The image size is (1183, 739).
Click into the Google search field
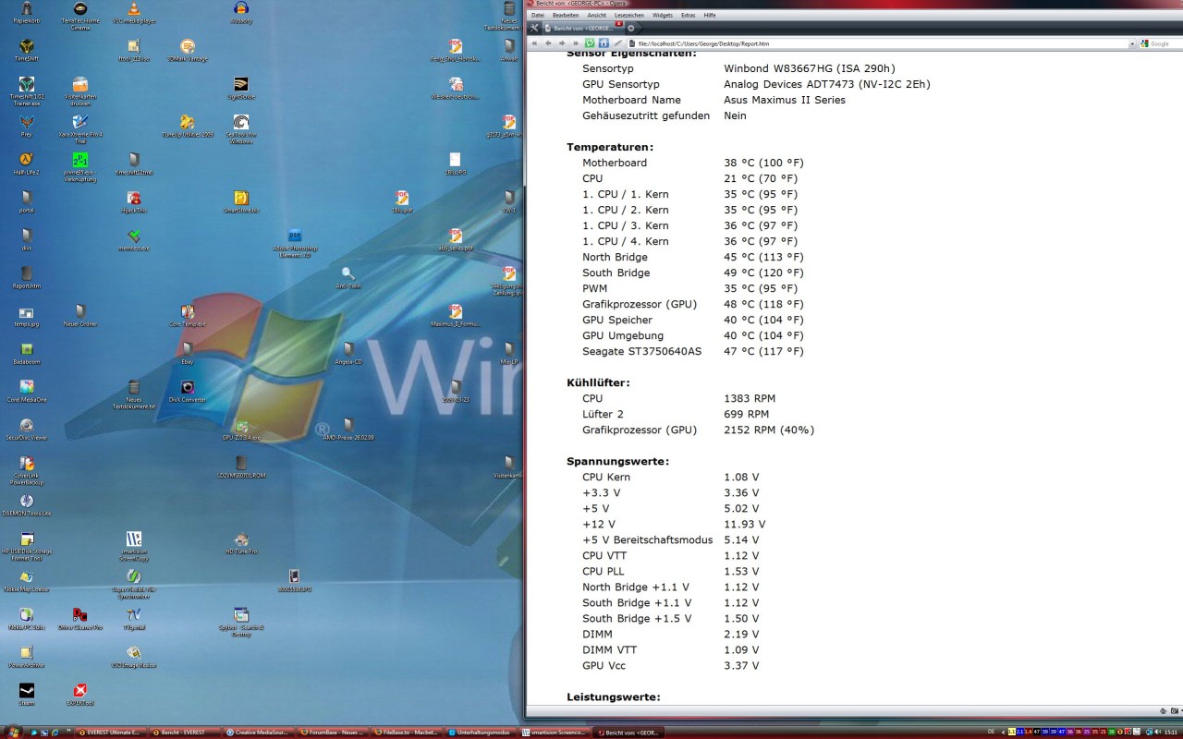pos(1163,43)
